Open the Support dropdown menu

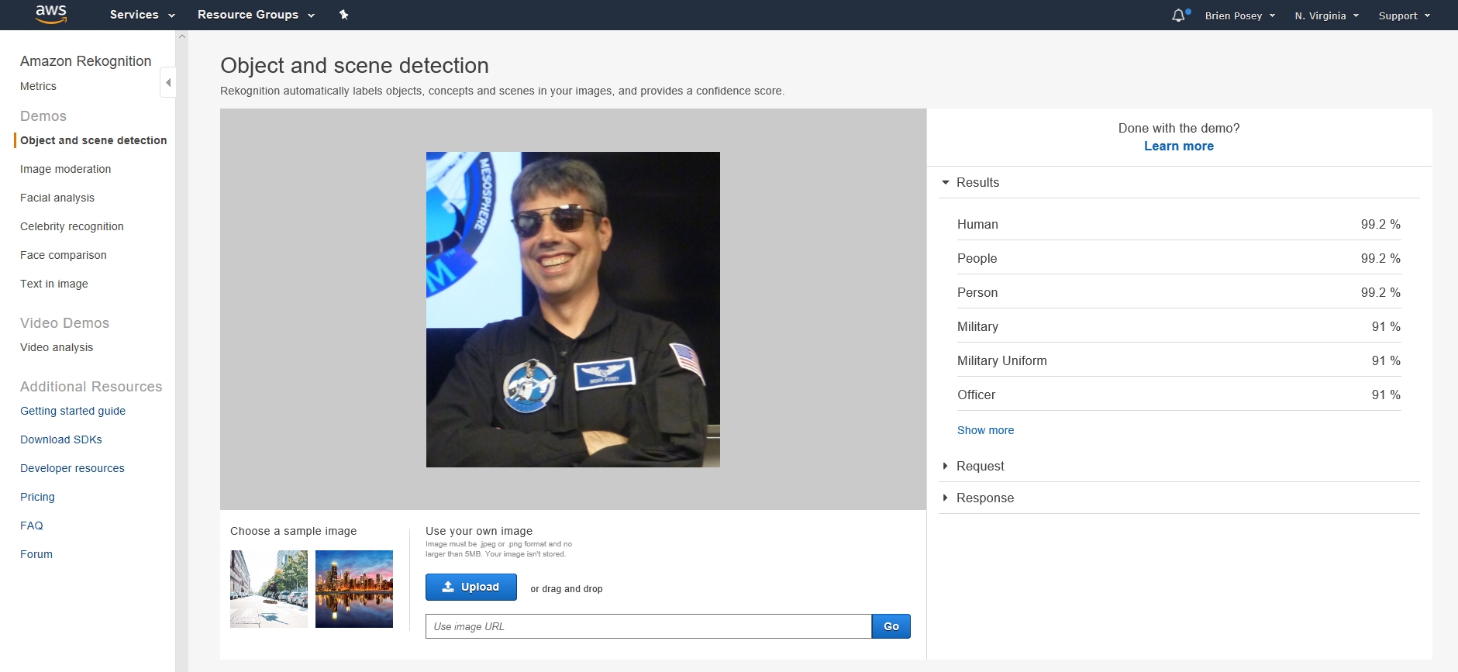point(1404,16)
